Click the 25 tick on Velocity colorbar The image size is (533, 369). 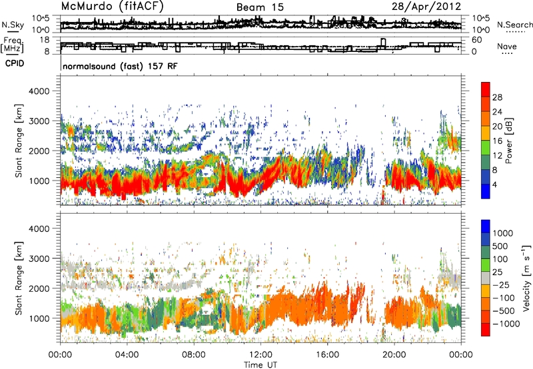click(x=498, y=272)
